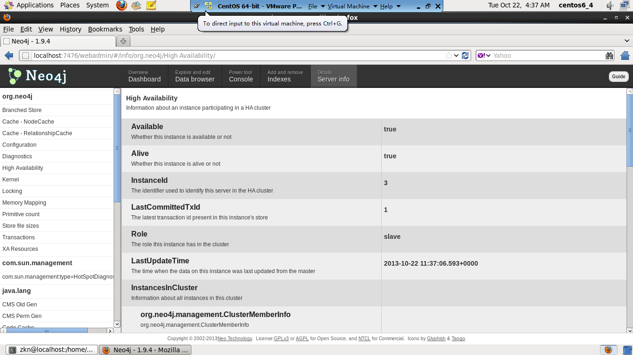The height and width of the screenshot is (355, 633).
Task: Bookmark page with the star icon
Action: coord(448,56)
